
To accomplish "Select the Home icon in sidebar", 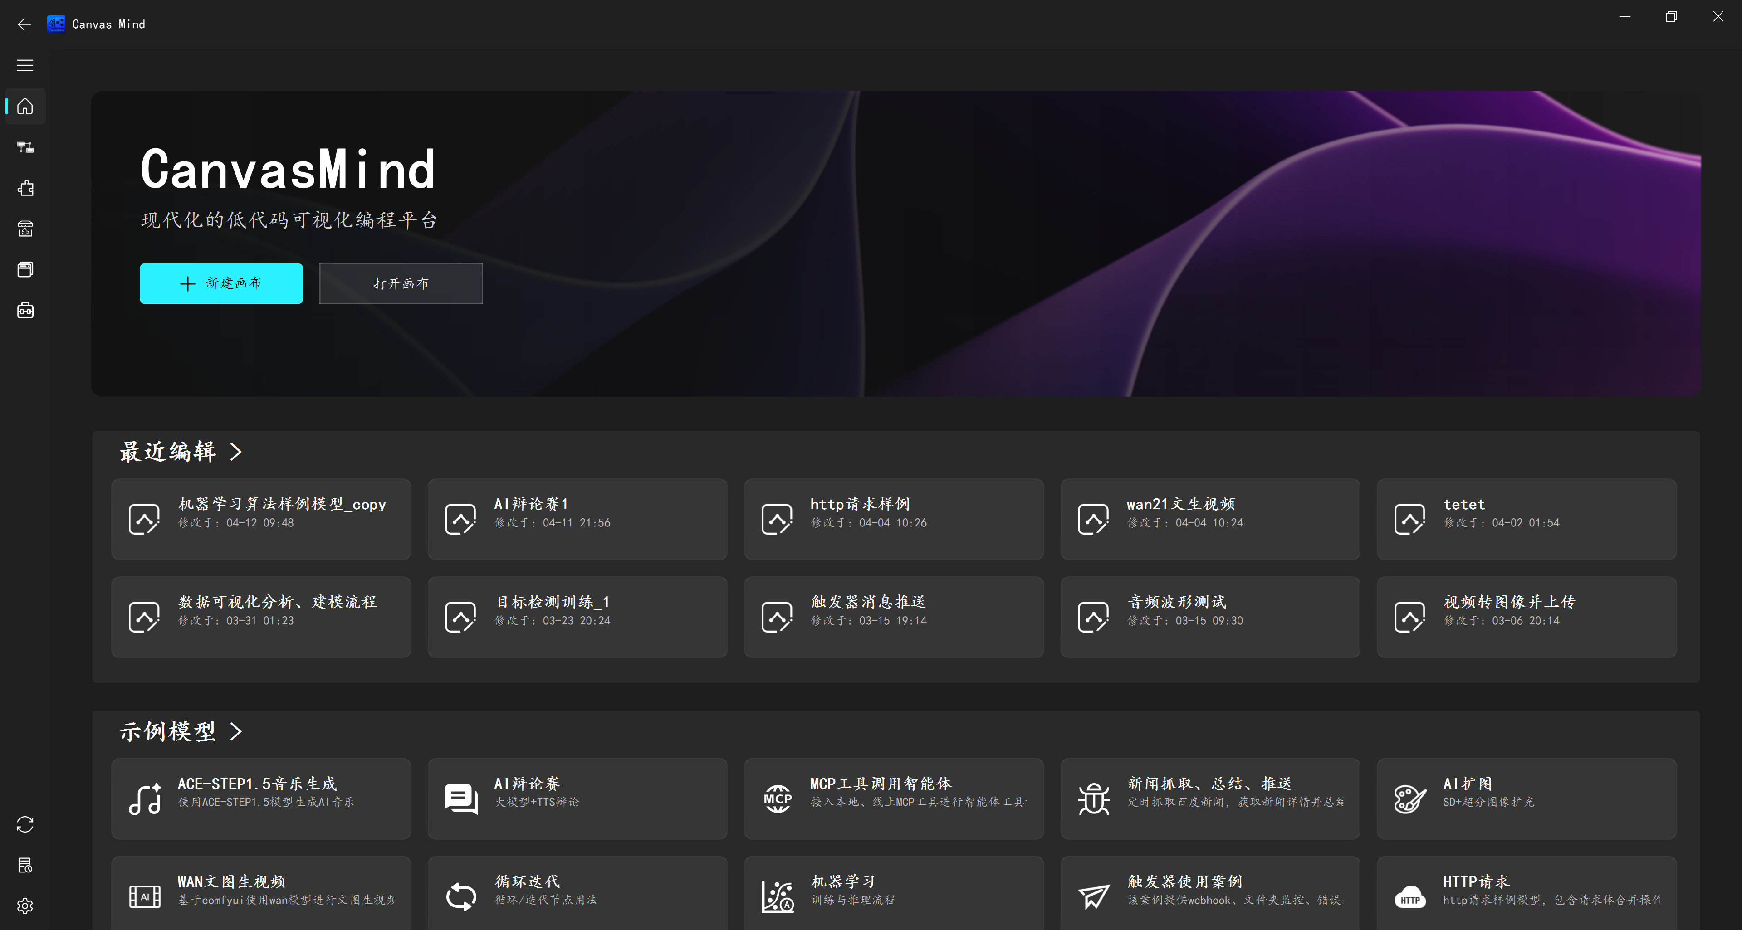I will (x=25, y=106).
